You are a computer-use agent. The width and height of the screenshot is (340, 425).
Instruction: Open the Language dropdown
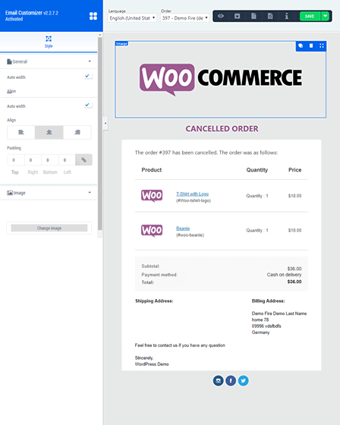pos(132,18)
